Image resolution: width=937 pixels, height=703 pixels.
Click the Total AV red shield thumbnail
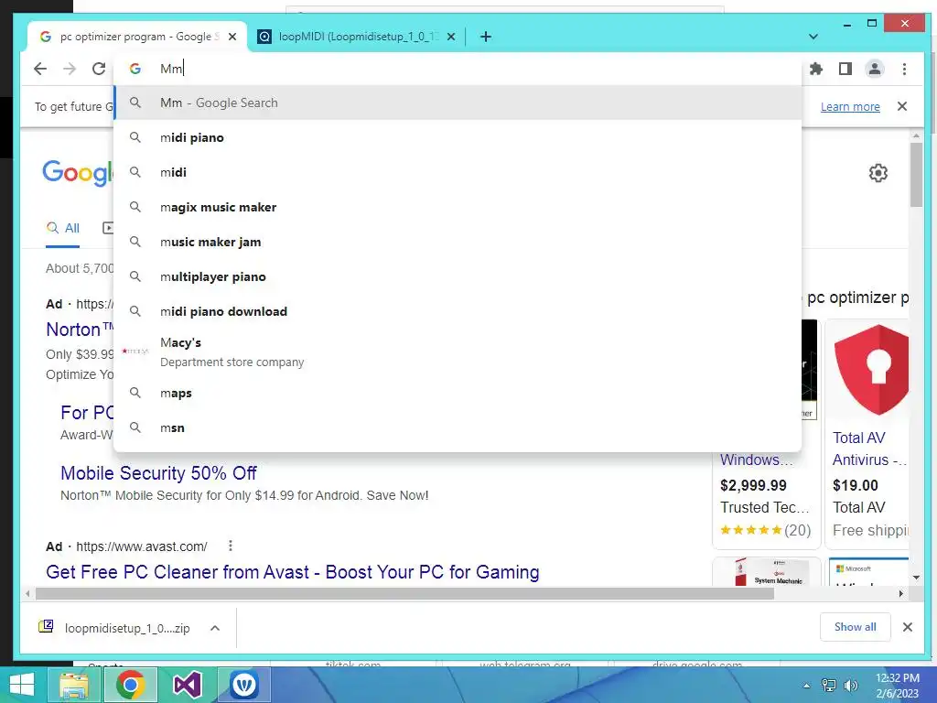(x=871, y=370)
